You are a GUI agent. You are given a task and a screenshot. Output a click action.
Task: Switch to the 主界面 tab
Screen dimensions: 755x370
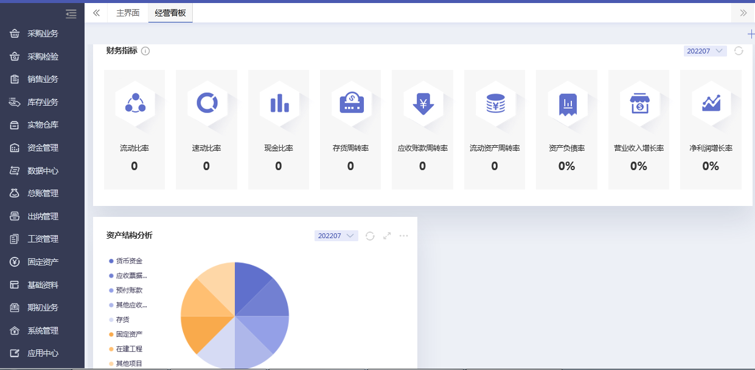click(x=128, y=13)
